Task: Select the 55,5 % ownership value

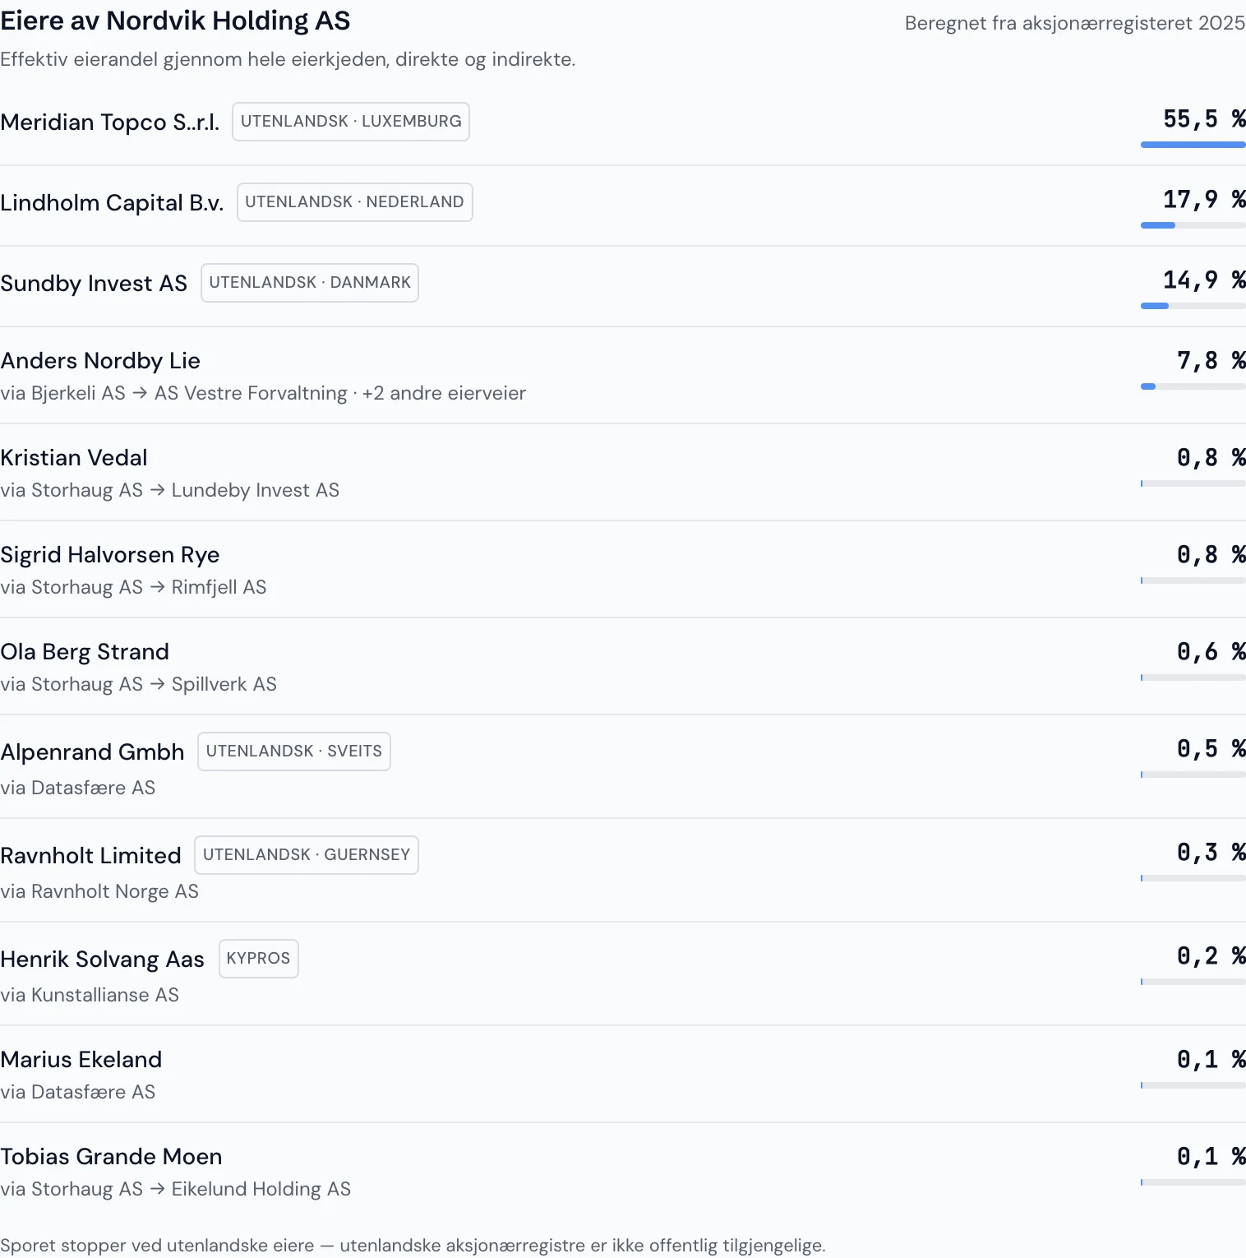Action: [x=1204, y=119]
